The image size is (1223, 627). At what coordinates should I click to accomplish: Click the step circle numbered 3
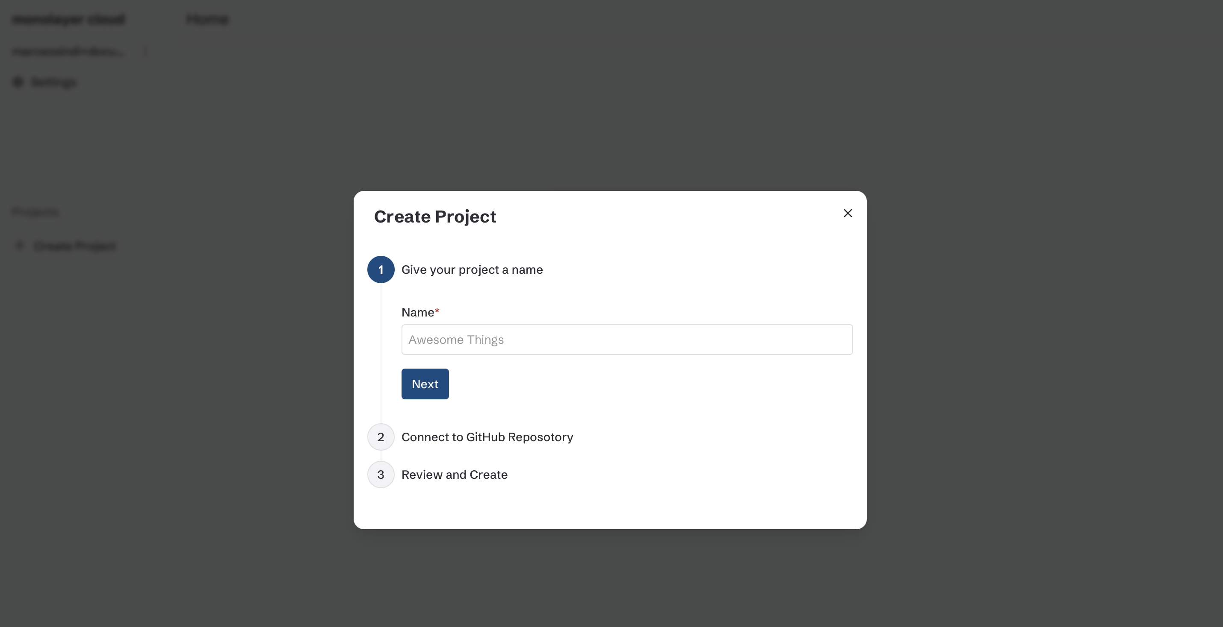pyautogui.click(x=380, y=474)
